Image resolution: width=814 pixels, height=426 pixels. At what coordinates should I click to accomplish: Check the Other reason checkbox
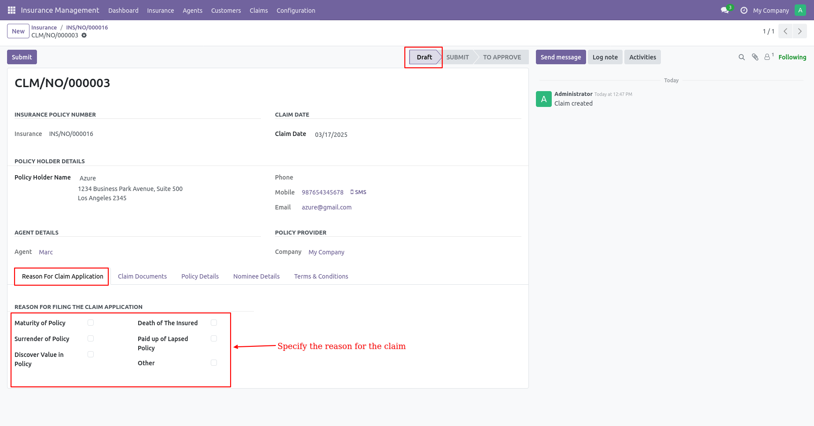pos(214,363)
